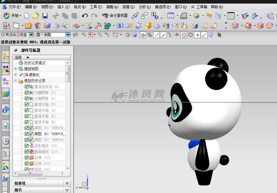
Task: Toggle snap End Point icon
Action: coord(156,35)
